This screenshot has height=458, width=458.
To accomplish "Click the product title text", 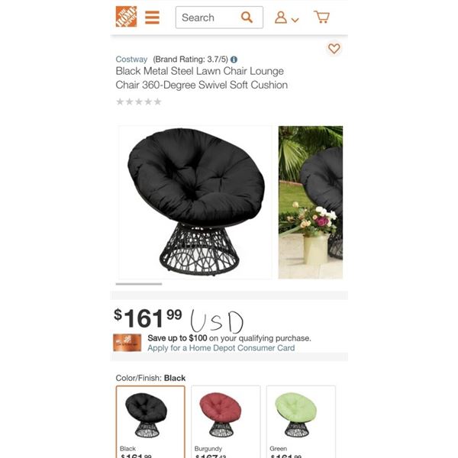I will [202, 78].
